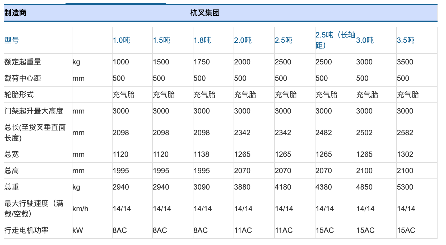Image resolution: width=446 pixels, height=245 pixels.
Task: Click the 1750 rated capacity cell
Action: click(x=201, y=62)
